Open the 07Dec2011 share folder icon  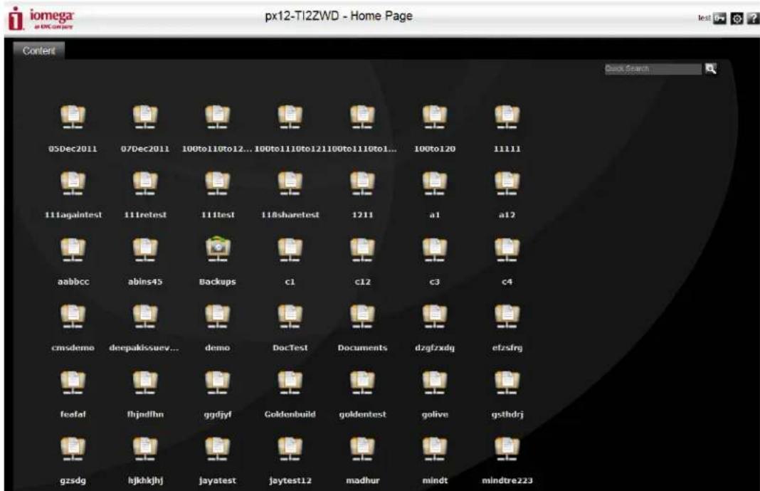pyautogui.click(x=145, y=117)
